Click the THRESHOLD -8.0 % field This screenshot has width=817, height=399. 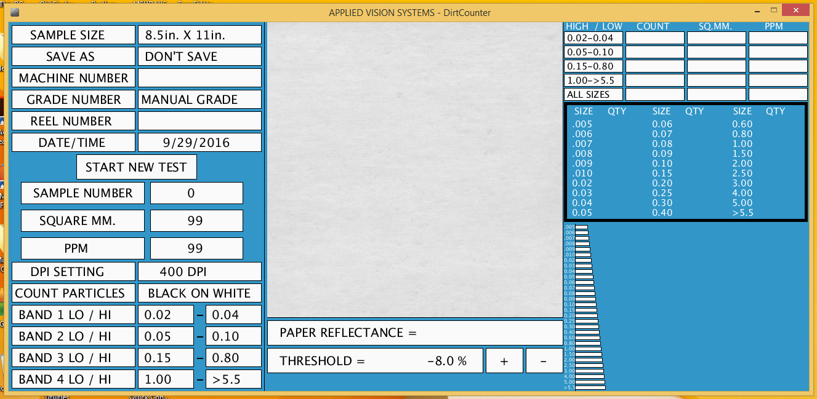pos(375,361)
